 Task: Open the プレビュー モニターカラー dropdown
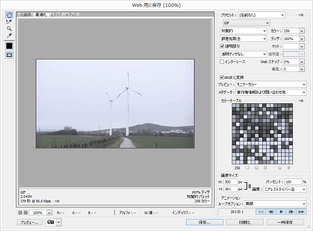271,85
